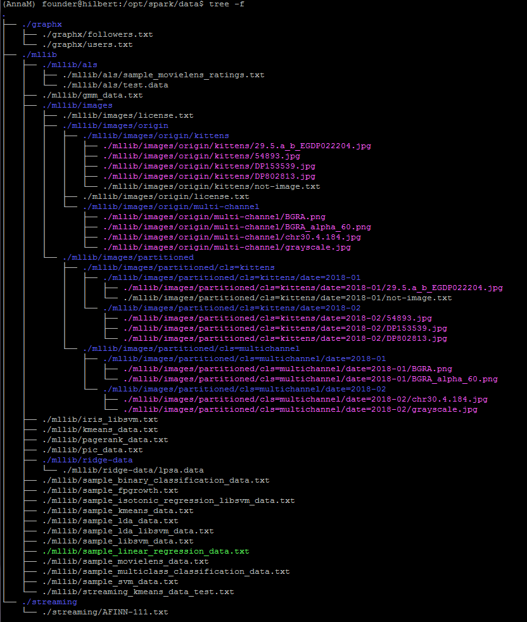Select ./streaming/AFINN-111.txt entry
Image resolution: width=527 pixels, height=622 pixels.
(105, 612)
